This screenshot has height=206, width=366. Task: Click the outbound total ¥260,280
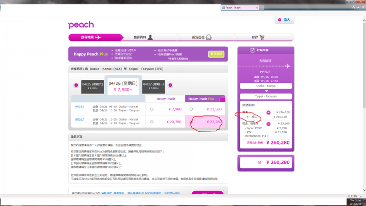278,143
